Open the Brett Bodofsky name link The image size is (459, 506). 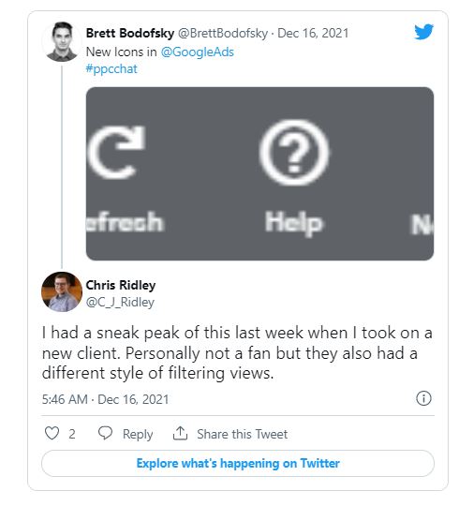coord(130,33)
